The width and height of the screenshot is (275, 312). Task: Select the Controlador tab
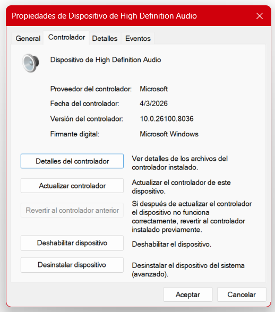[66, 37]
